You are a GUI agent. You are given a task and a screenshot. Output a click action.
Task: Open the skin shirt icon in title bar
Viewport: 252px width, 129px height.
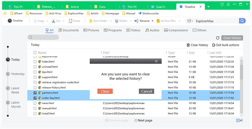click(x=222, y=4)
